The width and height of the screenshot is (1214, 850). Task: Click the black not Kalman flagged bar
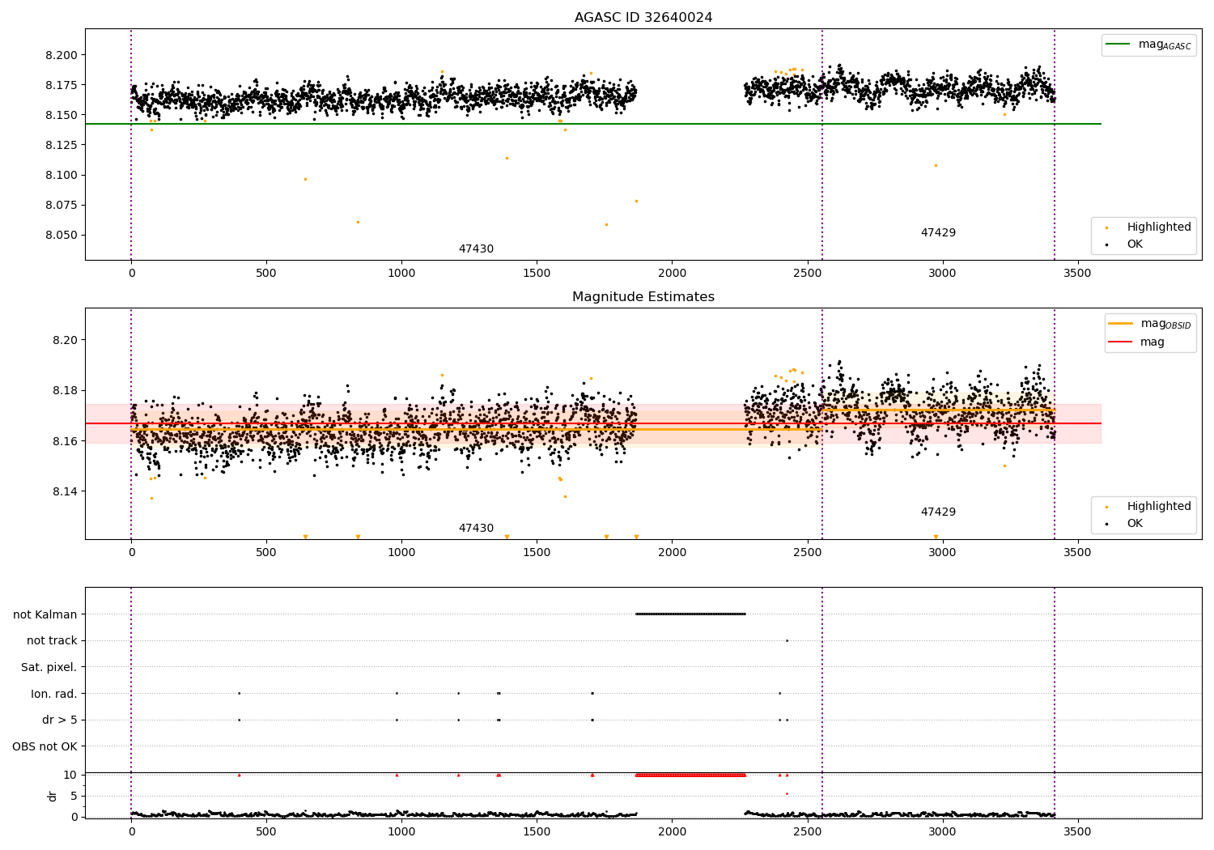(690, 614)
